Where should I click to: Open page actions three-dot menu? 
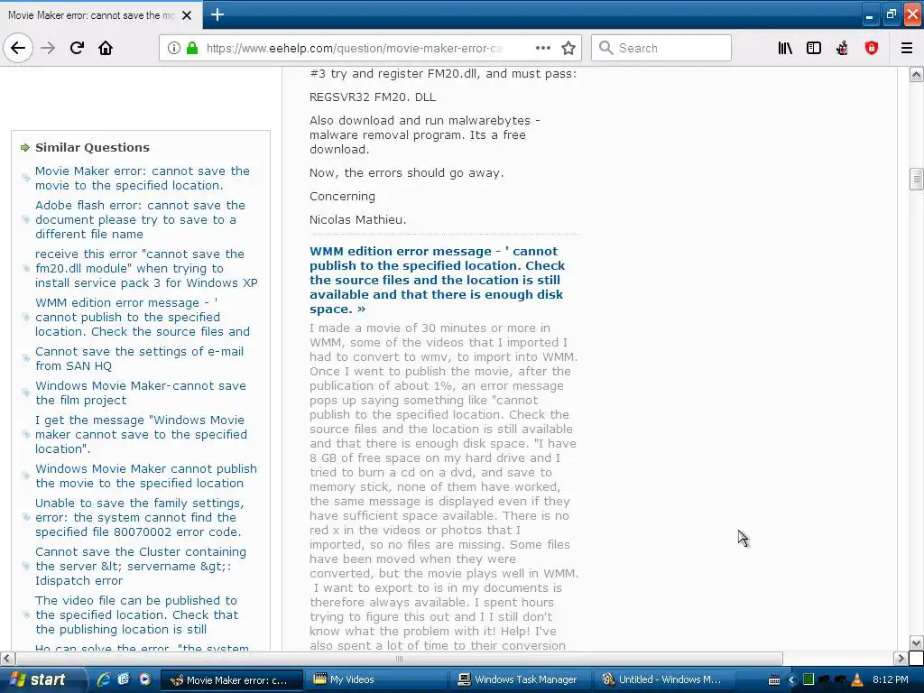click(542, 48)
